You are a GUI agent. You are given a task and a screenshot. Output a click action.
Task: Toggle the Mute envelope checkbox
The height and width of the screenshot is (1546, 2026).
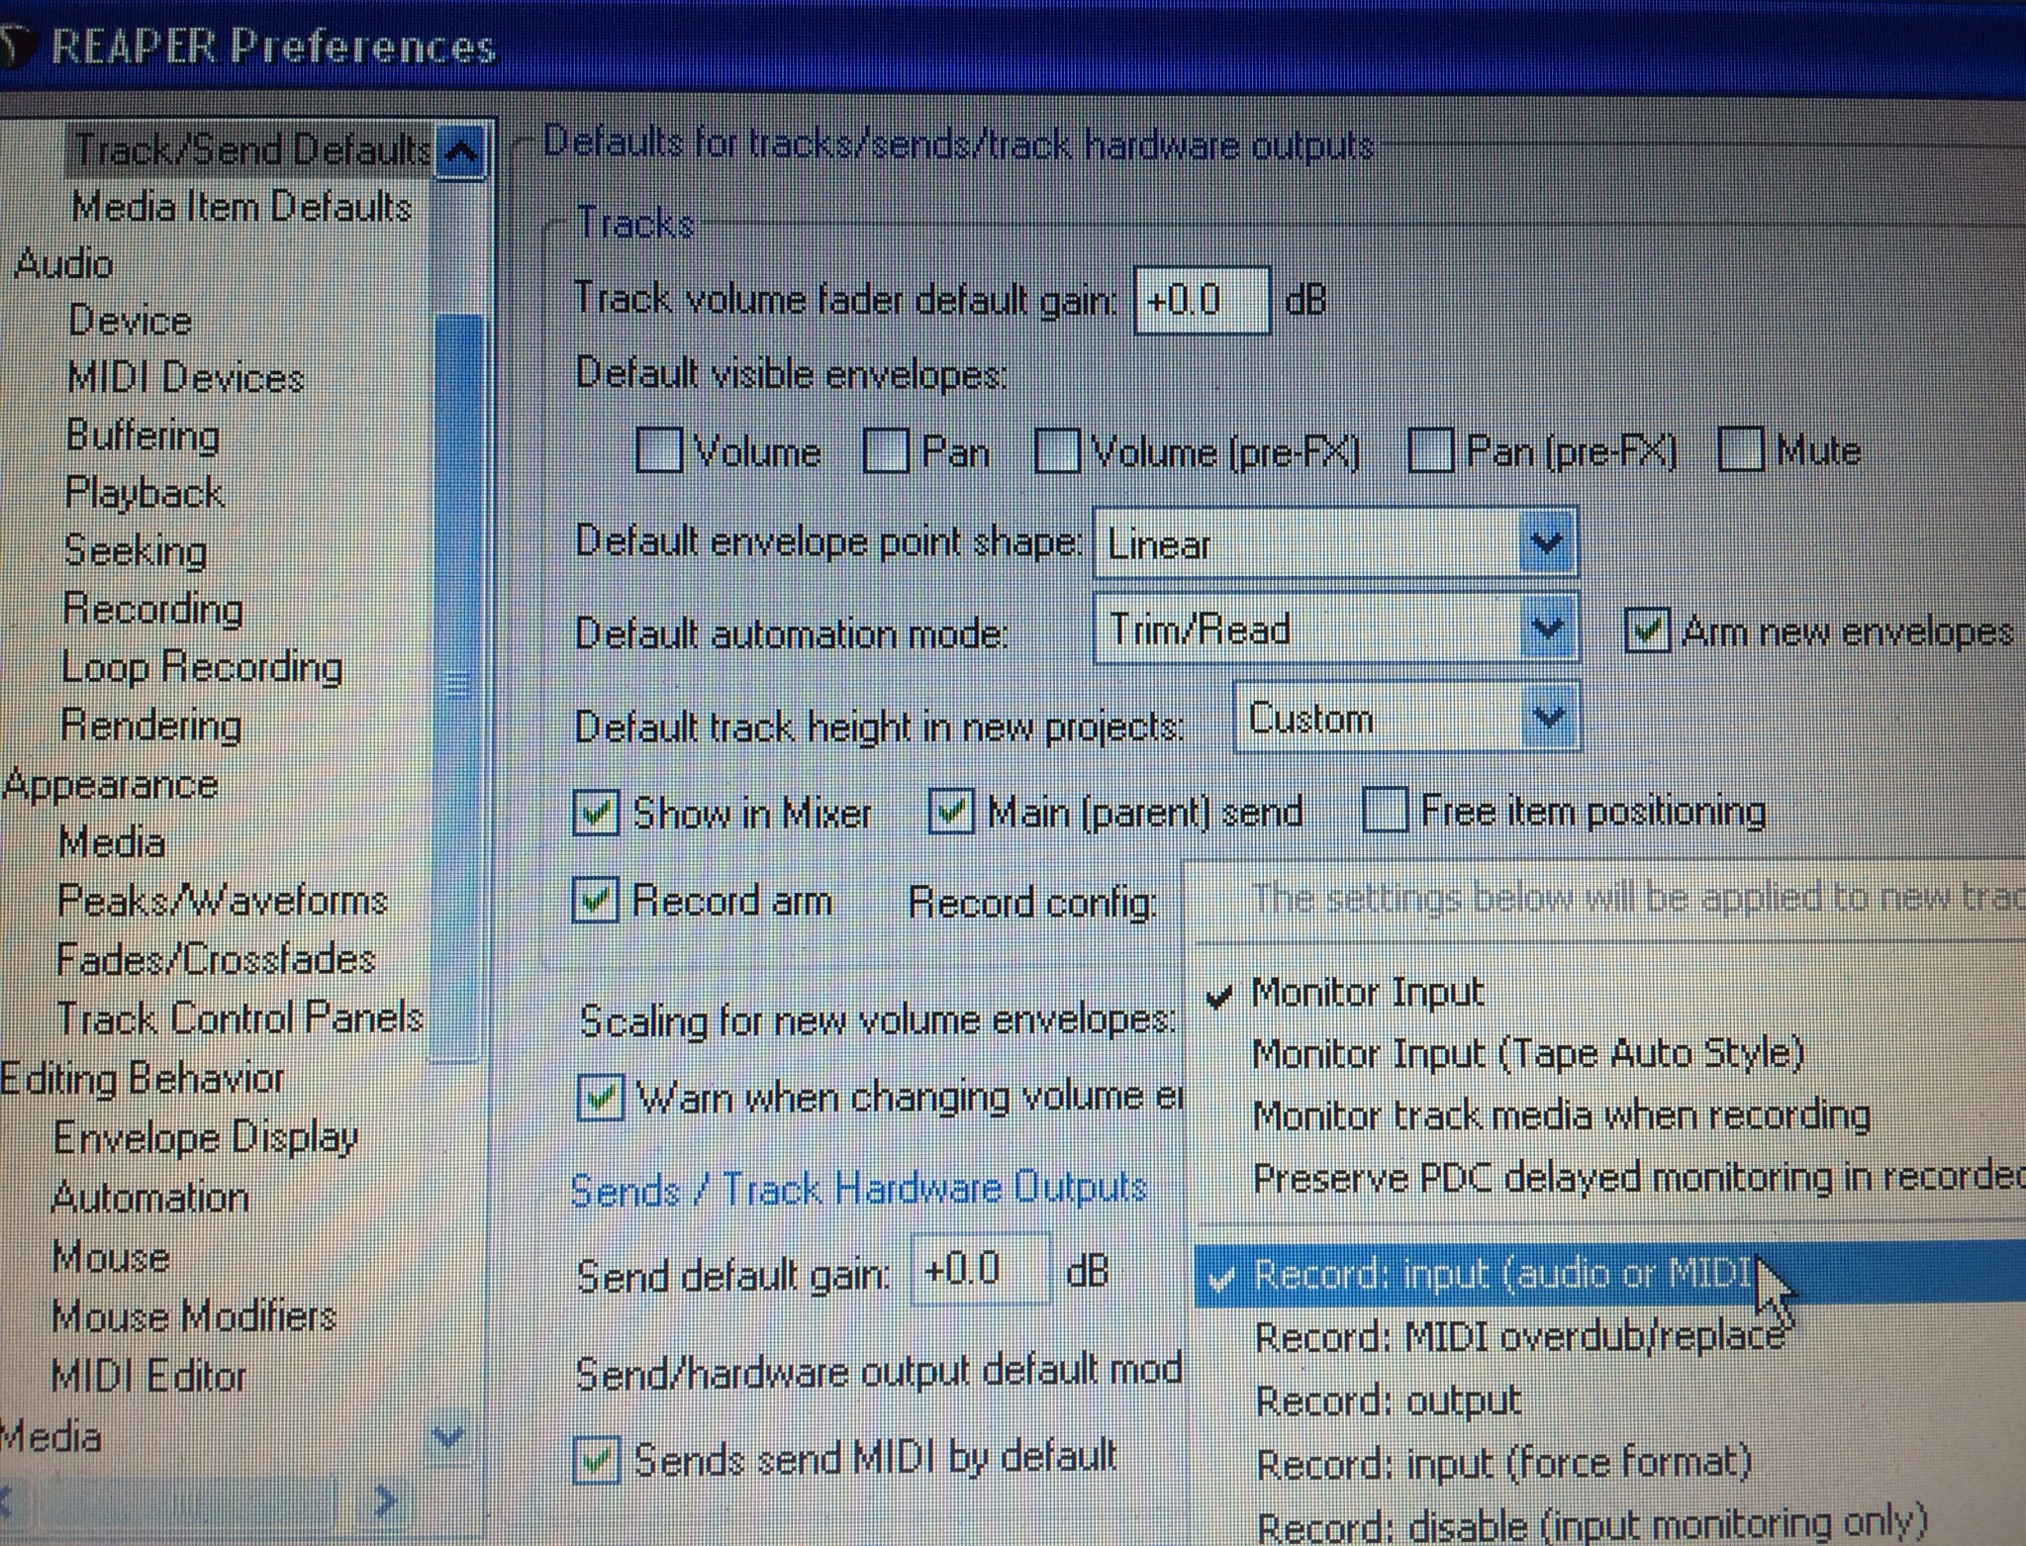1741,450
